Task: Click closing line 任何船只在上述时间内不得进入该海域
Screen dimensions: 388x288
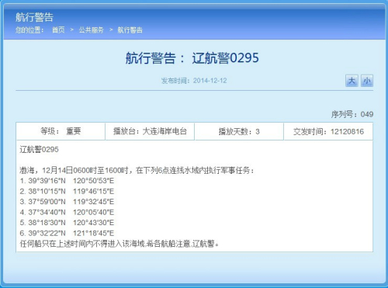Action: (x=120, y=244)
